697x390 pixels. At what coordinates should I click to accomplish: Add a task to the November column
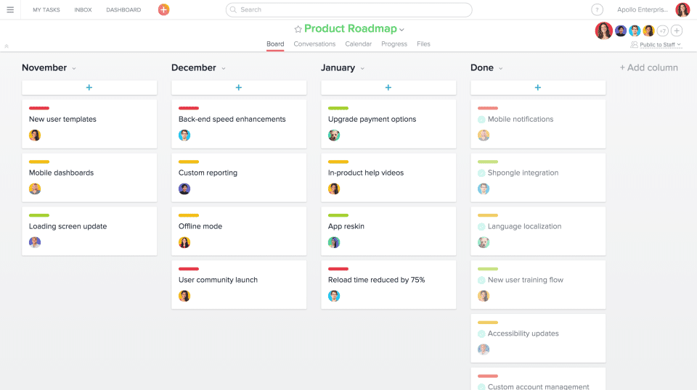tap(89, 88)
